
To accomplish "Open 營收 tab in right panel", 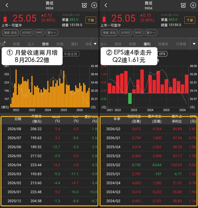I will tap(118, 44).
